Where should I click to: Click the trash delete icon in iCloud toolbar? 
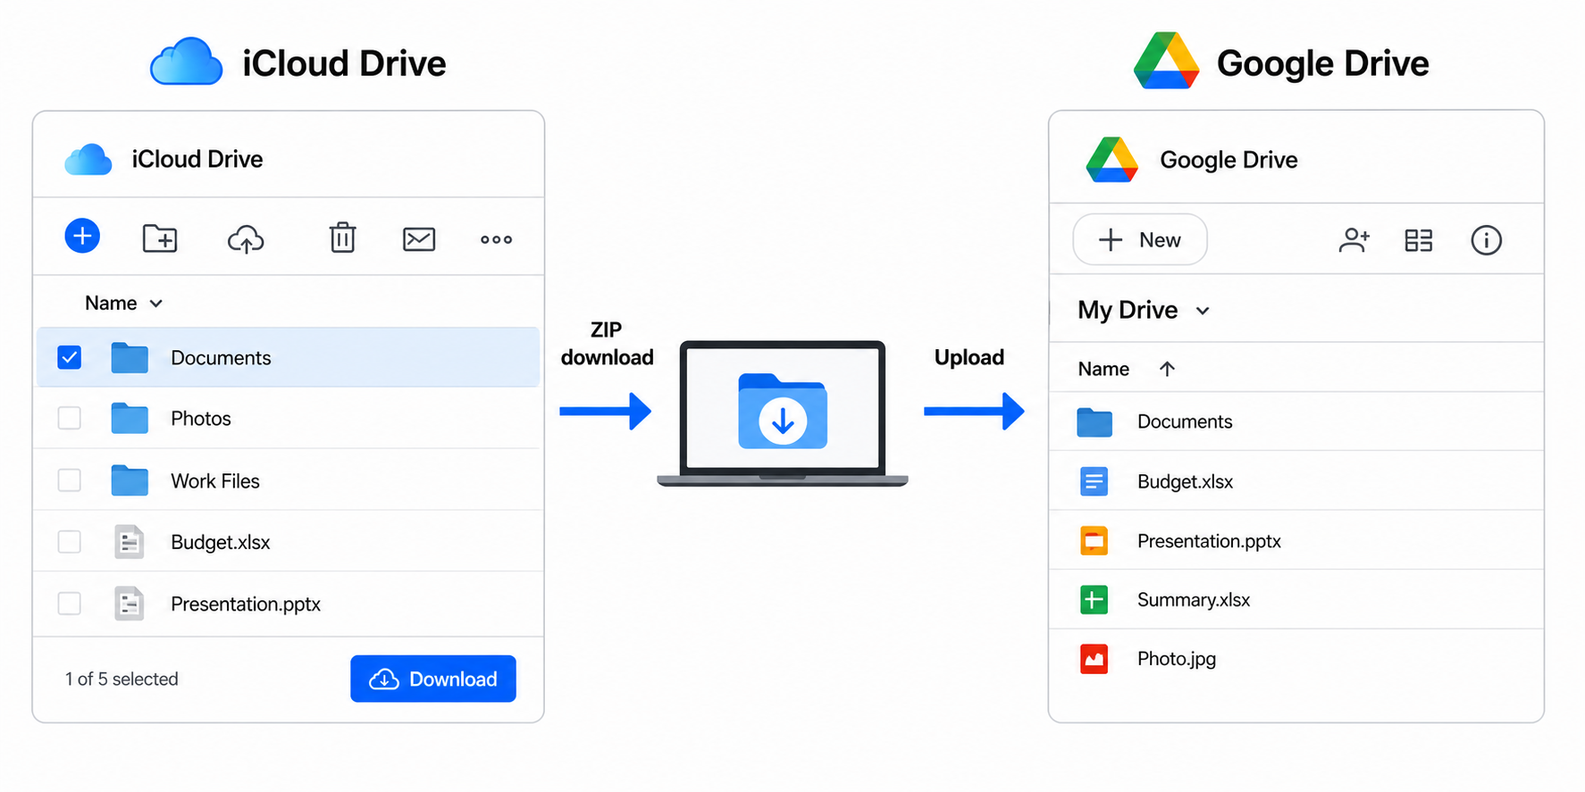click(x=342, y=238)
